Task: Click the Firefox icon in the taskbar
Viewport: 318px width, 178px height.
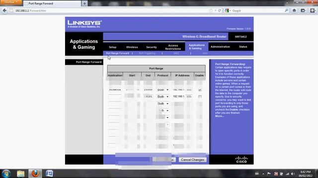Action: pos(35,174)
